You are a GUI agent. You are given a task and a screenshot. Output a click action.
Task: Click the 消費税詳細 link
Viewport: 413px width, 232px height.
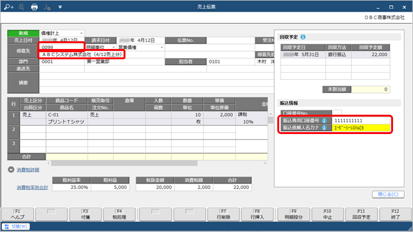(x=28, y=170)
